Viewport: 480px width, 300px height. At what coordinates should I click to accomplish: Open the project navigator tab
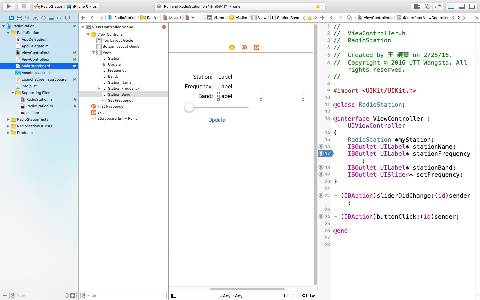pos(11,18)
